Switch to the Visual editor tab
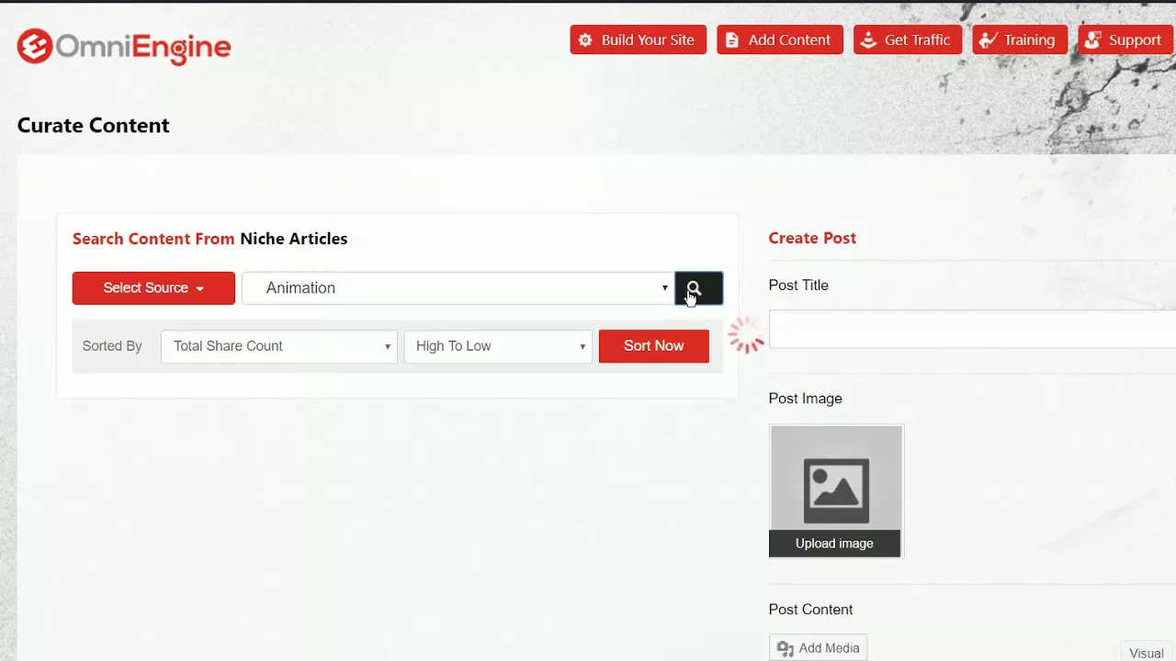The width and height of the screenshot is (1176, 661). 1147,653
